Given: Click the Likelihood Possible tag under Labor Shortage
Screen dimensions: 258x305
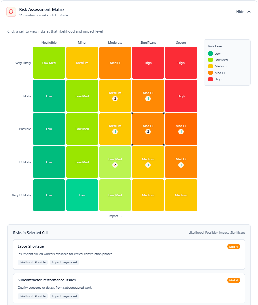Looking at the screenshot, I should tap(32, 262).
